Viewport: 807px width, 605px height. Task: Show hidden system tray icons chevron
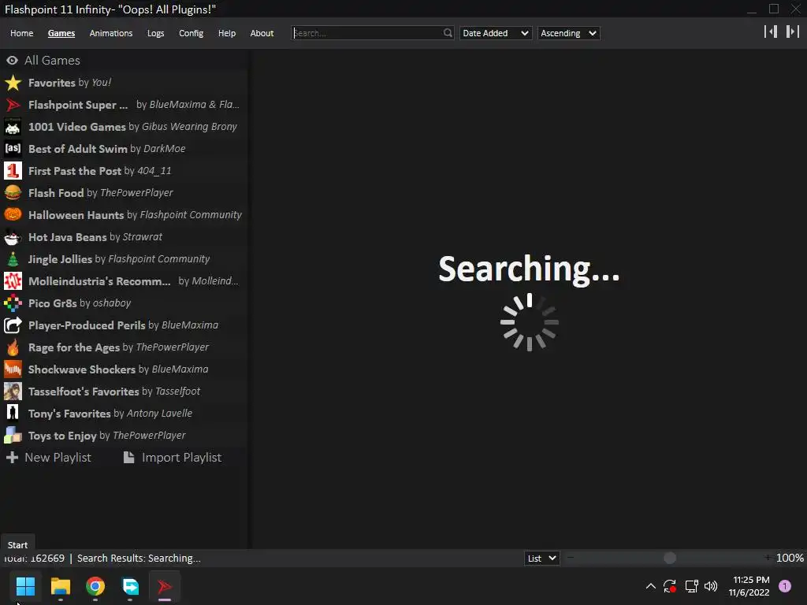pyautogui.click(x=650, y=586)
